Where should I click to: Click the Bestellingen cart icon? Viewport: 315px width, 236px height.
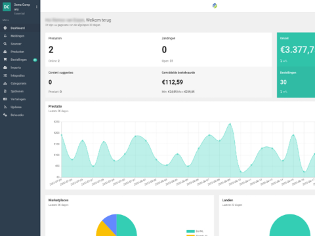(5, 60)
